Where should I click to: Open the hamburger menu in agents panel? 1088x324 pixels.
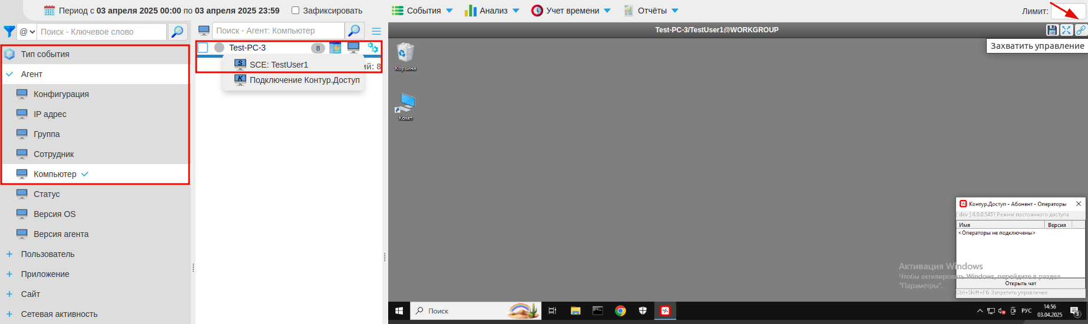(376, 31)
